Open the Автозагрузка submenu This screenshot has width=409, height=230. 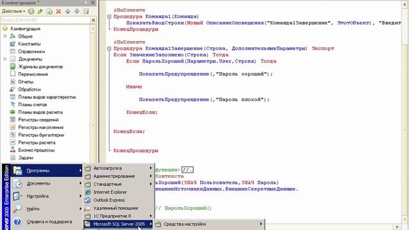[x=119, y=168]
